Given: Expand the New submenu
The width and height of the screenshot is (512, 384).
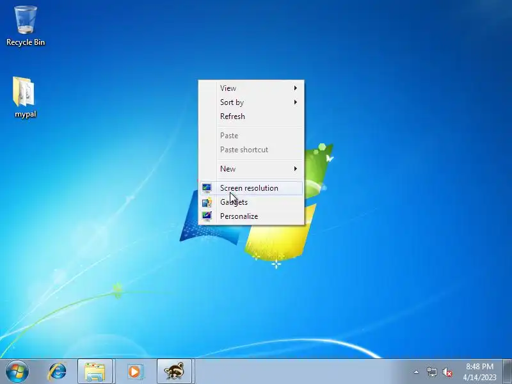Looking at the screenshot, I should coord(251,169).
